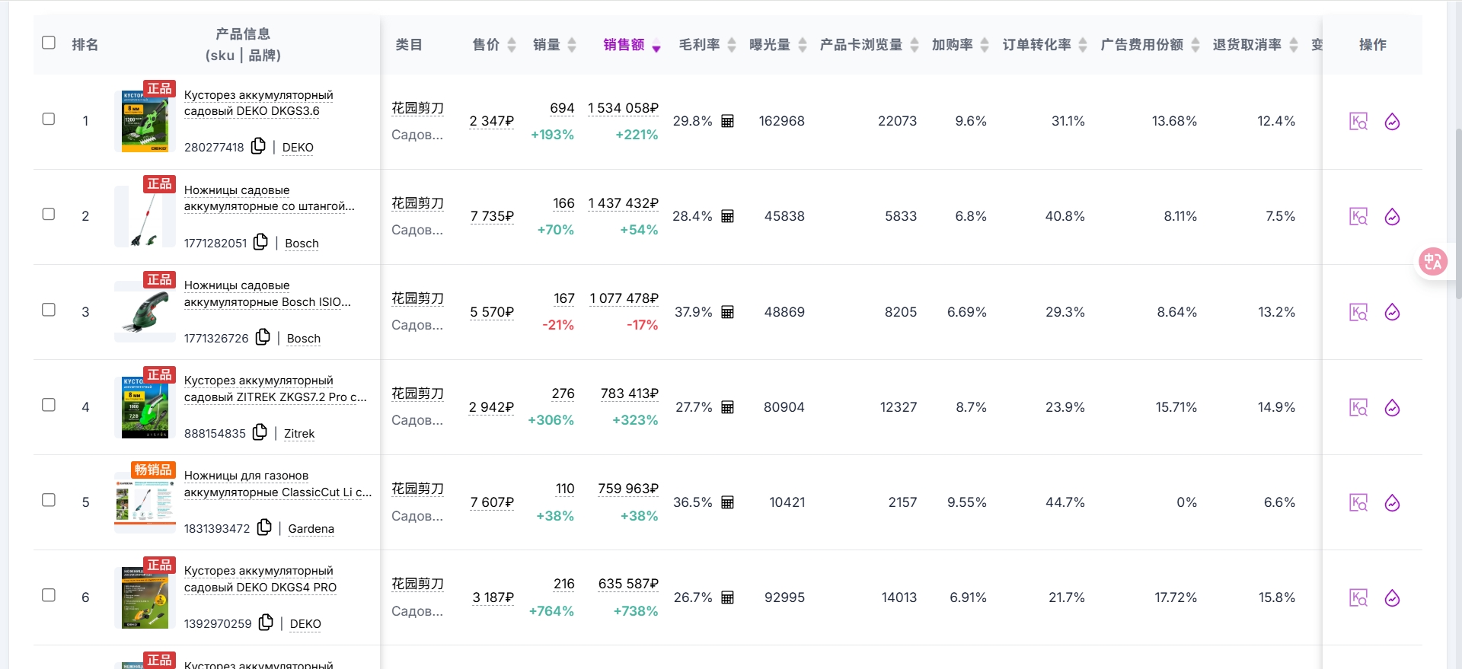The height and width of the screenshot is (669, 1462).
Task: Check the box for rank 5 product
Action: click(x=49, y=500)
